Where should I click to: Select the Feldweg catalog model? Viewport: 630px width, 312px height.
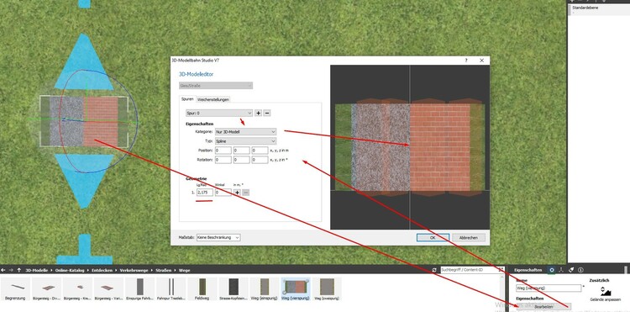pos(202,289)
